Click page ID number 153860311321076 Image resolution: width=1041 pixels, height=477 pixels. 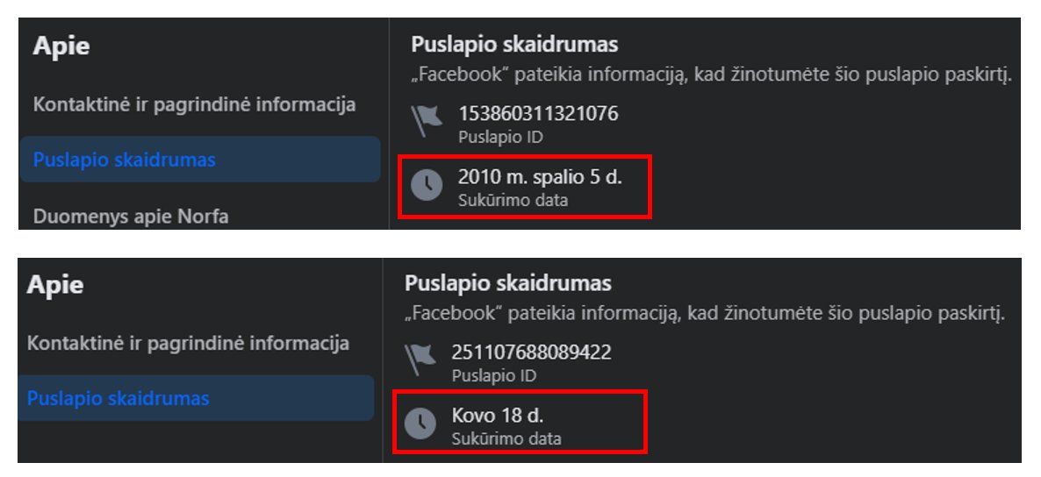click(538, 114)
